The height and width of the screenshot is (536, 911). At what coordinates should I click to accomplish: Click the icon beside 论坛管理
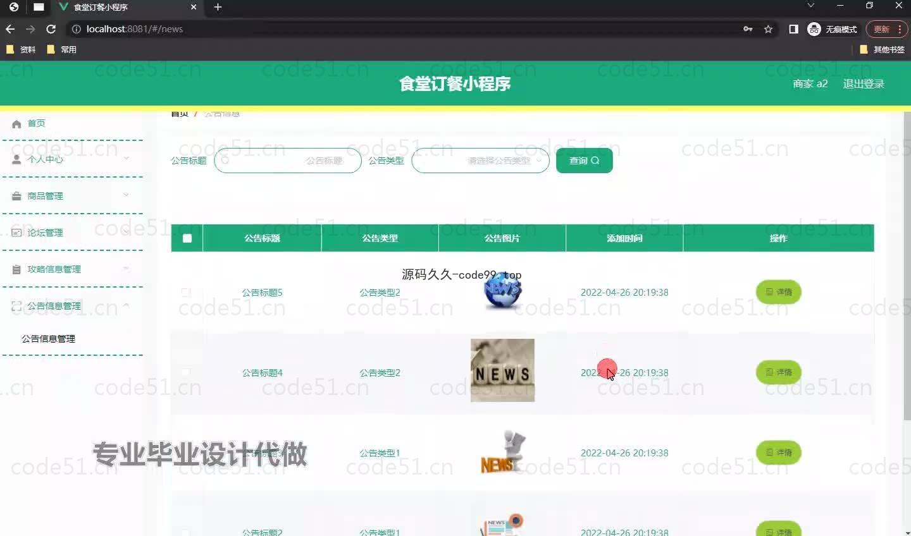16,233
